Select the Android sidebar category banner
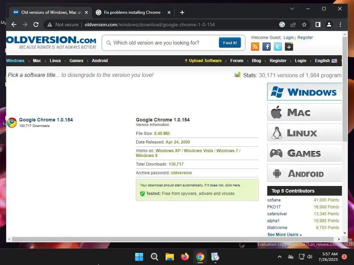The height and width of the screenshot is (265, 354). tap(305, 173)
